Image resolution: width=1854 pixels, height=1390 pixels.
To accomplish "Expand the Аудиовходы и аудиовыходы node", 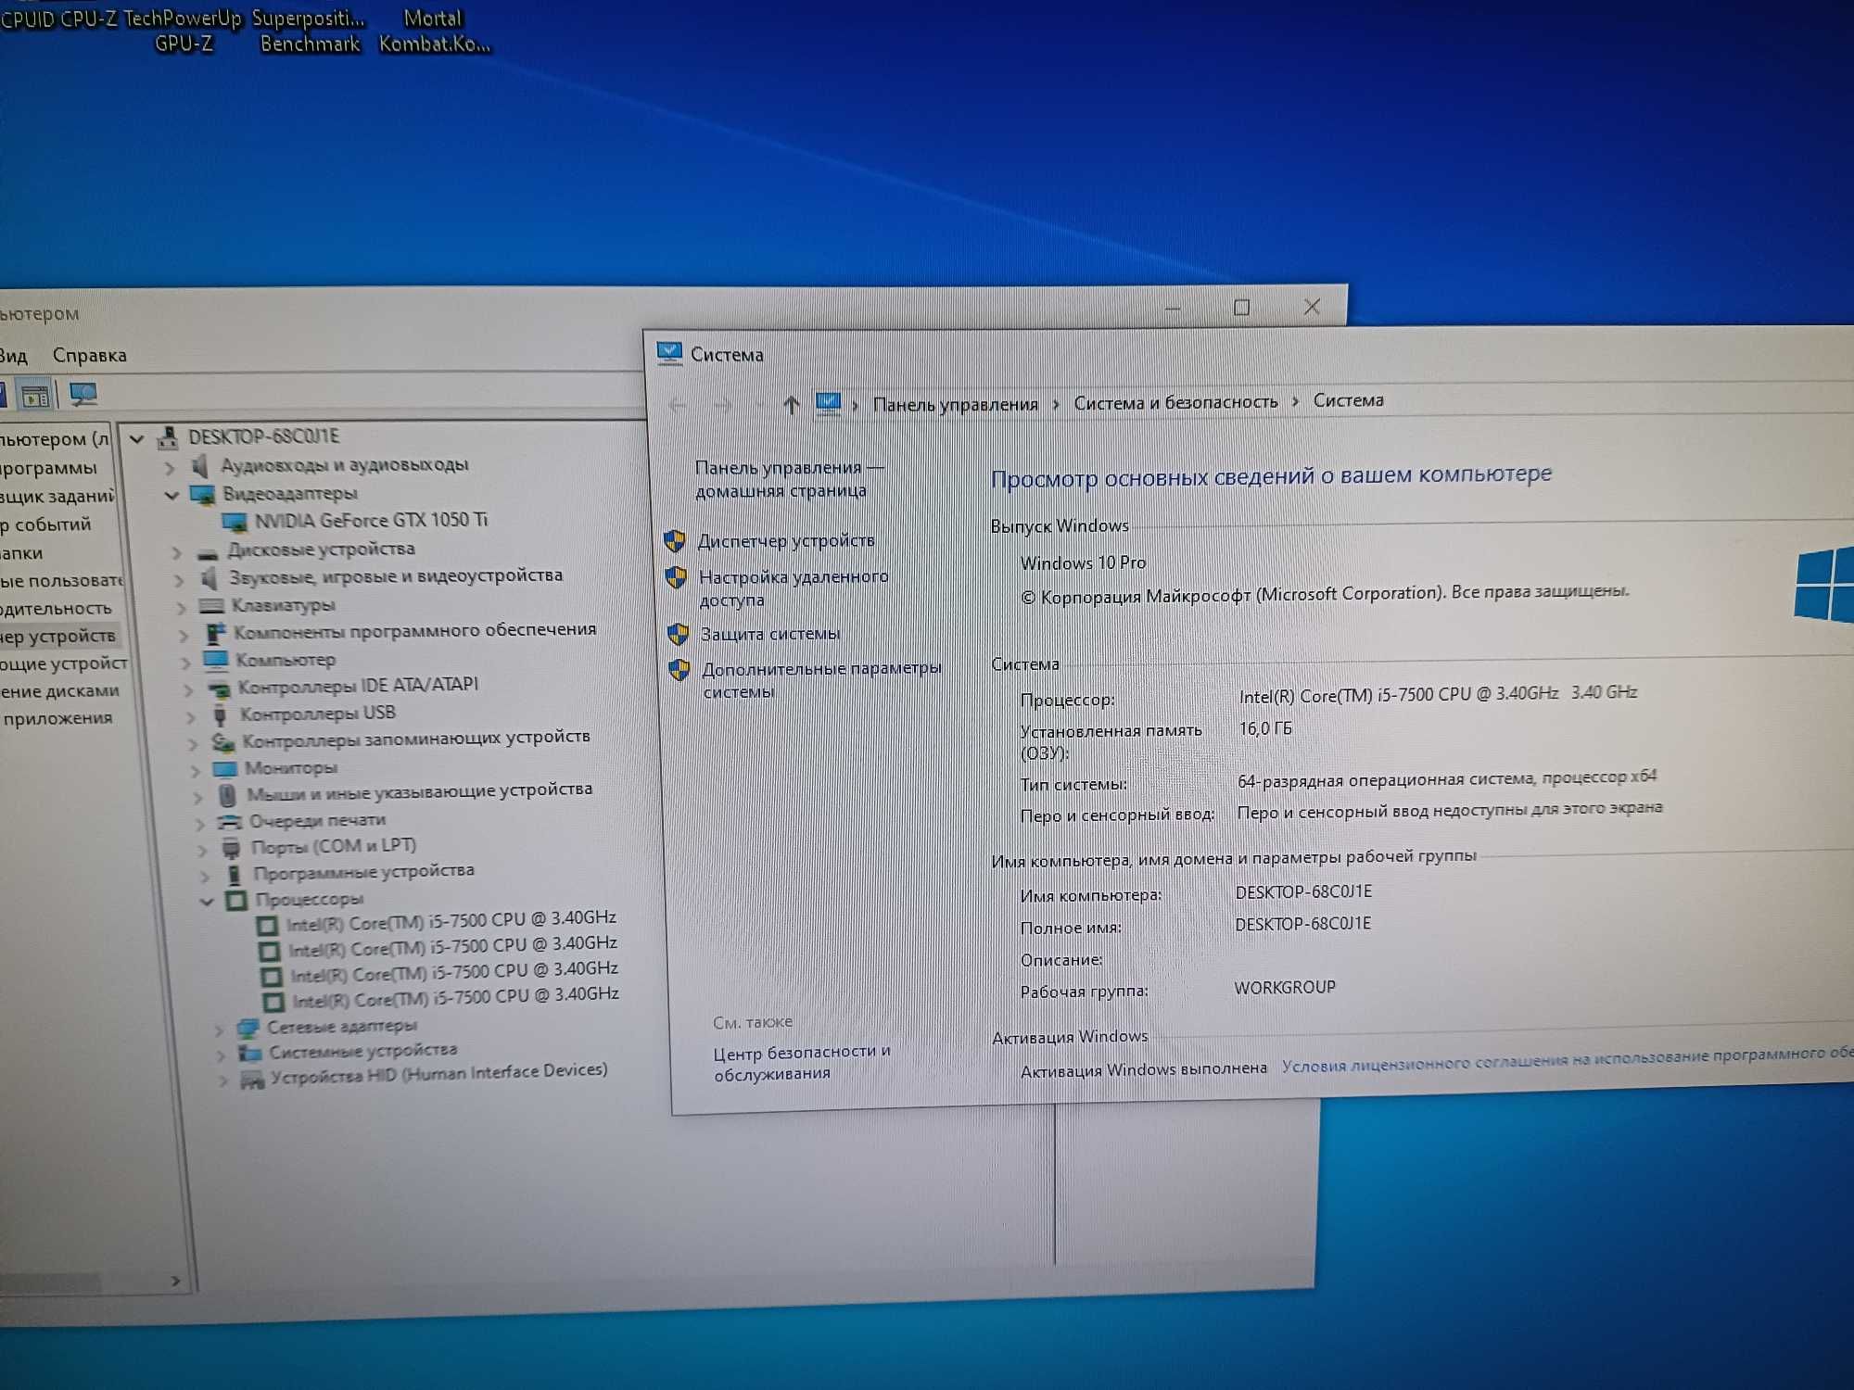I will click(170, 468).
